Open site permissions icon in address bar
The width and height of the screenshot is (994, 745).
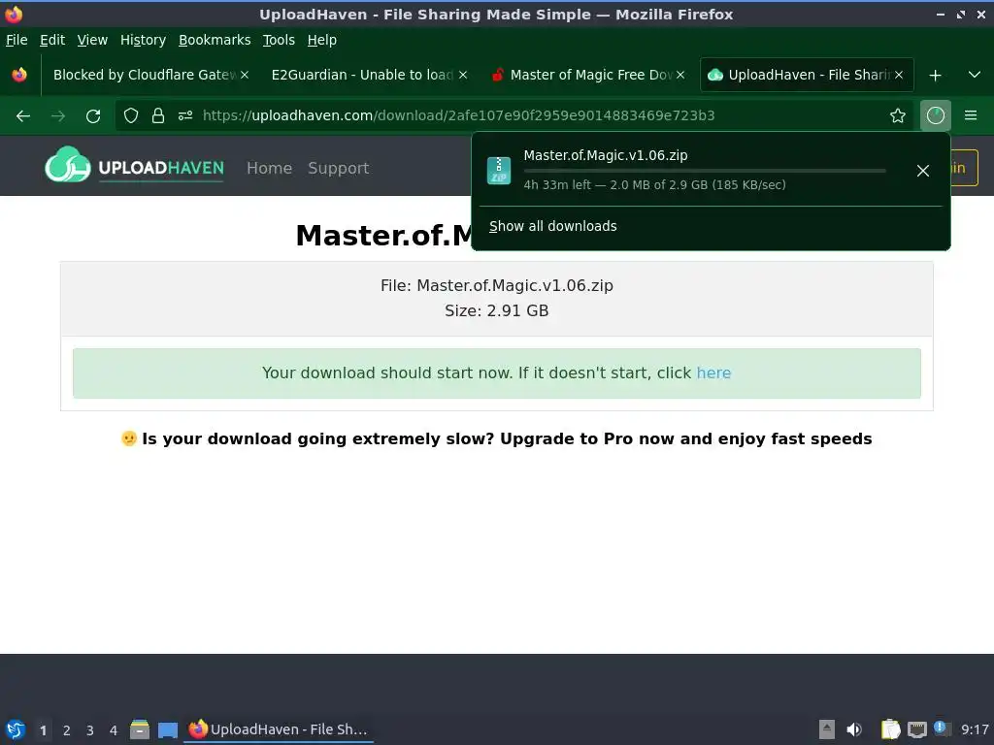(185, 115)
